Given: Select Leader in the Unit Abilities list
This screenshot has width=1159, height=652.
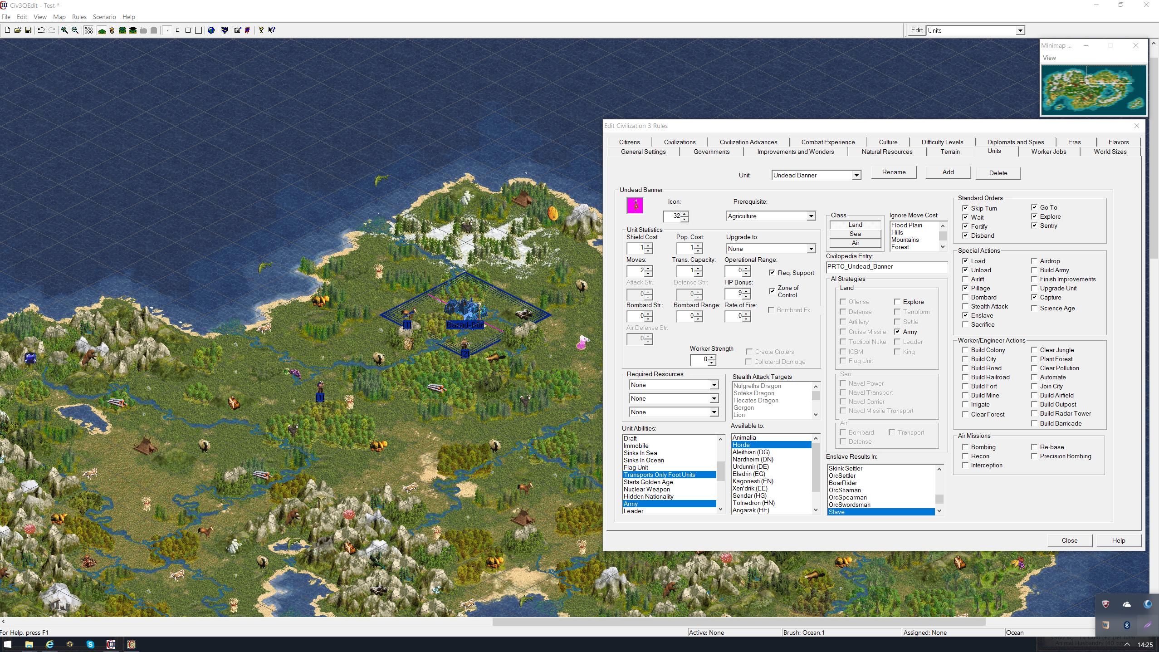Looking at the screenshot, I should pyautogui.click(x=669, y=511).
